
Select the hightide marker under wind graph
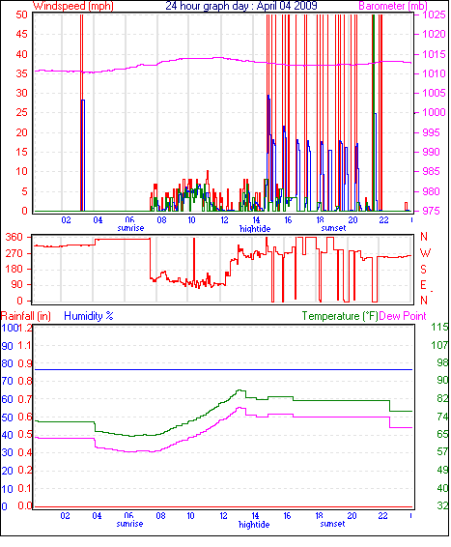coord(255,229)
